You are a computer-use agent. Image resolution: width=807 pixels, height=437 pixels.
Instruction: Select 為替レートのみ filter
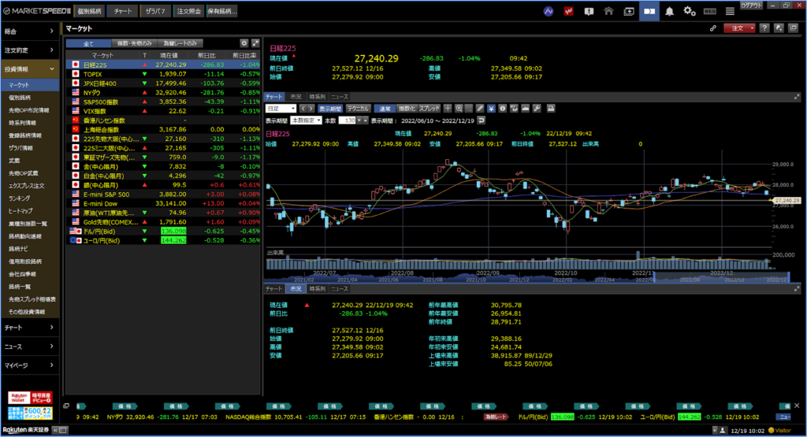coord(180,43)
